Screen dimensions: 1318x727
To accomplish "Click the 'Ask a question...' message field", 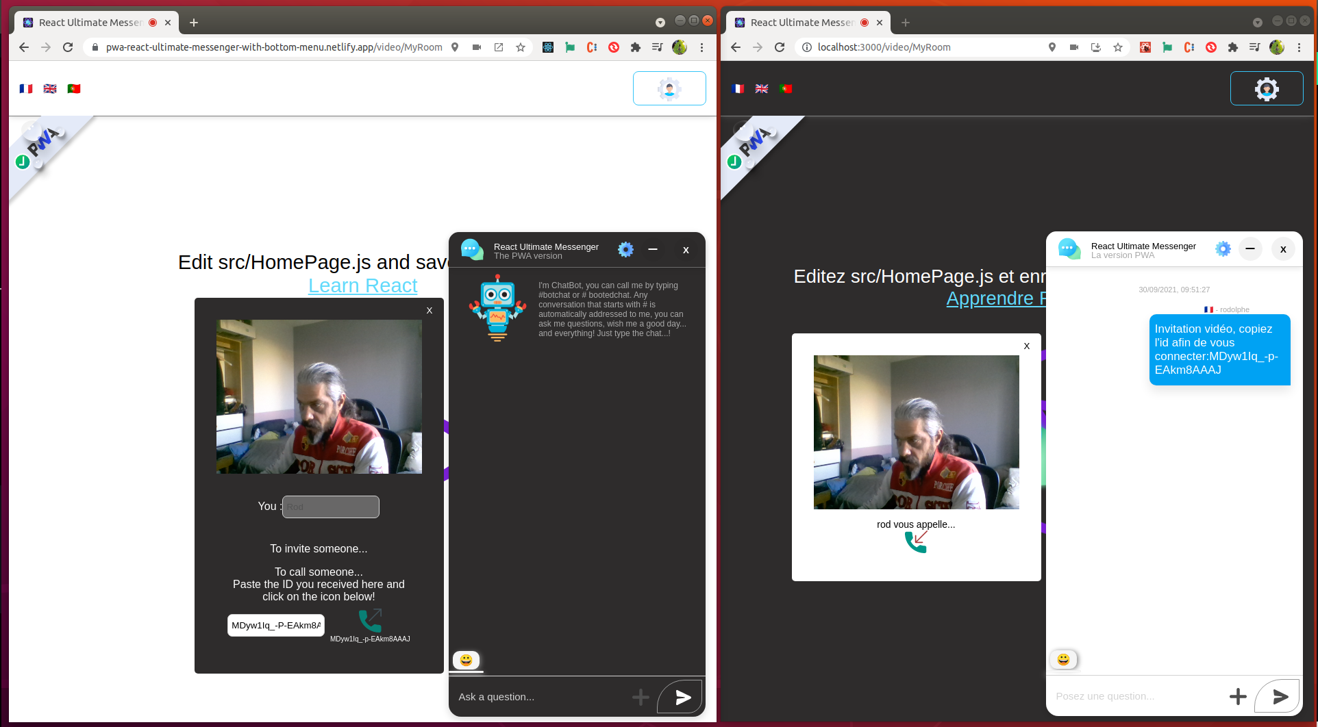I will [x=541, y=697].
